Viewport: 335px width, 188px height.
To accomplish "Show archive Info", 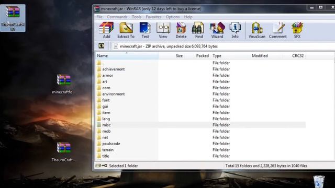I will tap(235, 30).
